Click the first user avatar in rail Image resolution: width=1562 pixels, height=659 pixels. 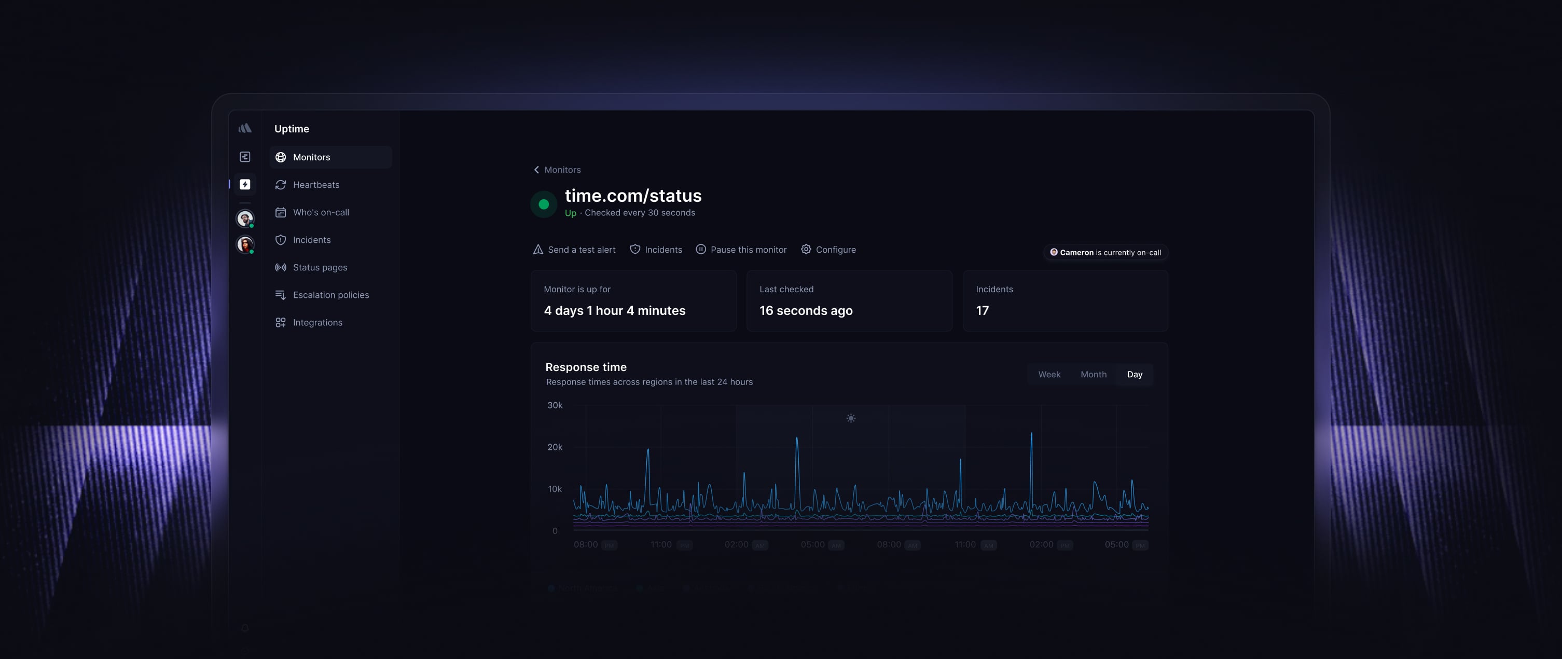[x=245, y=218]
